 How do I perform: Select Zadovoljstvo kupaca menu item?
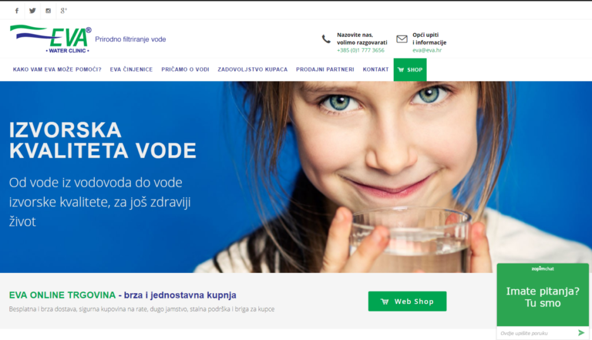[253, 69]
